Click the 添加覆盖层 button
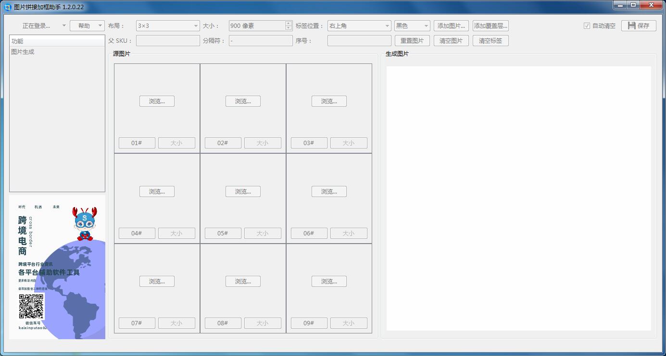 490,26
